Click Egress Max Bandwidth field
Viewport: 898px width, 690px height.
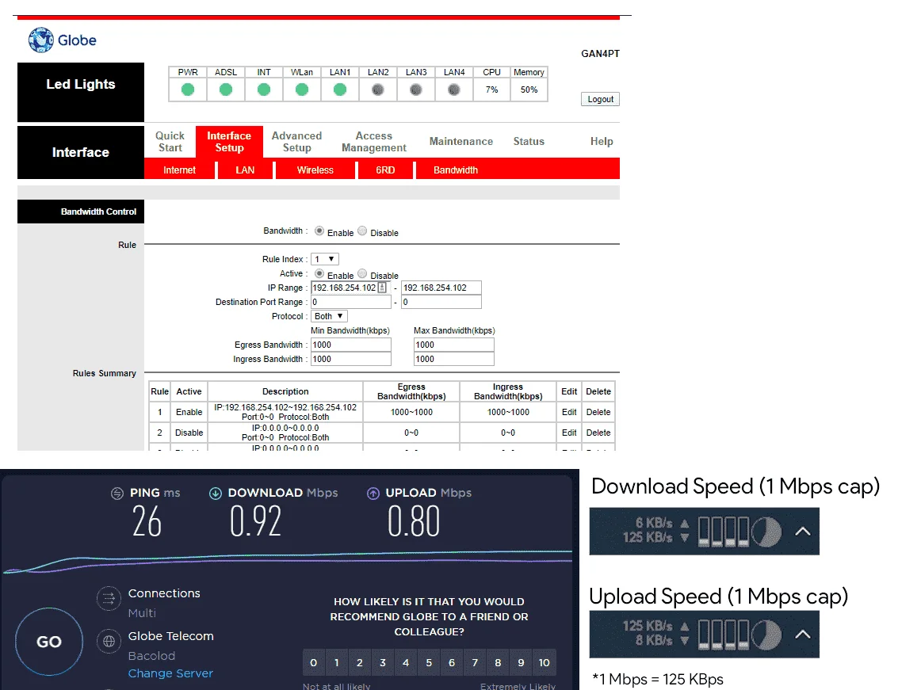click(x=453, y=345)
